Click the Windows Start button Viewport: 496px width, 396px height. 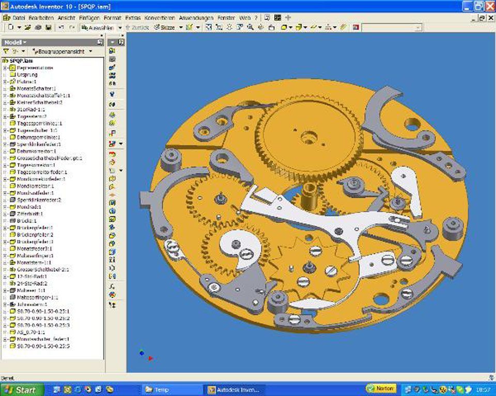[19, 389]
